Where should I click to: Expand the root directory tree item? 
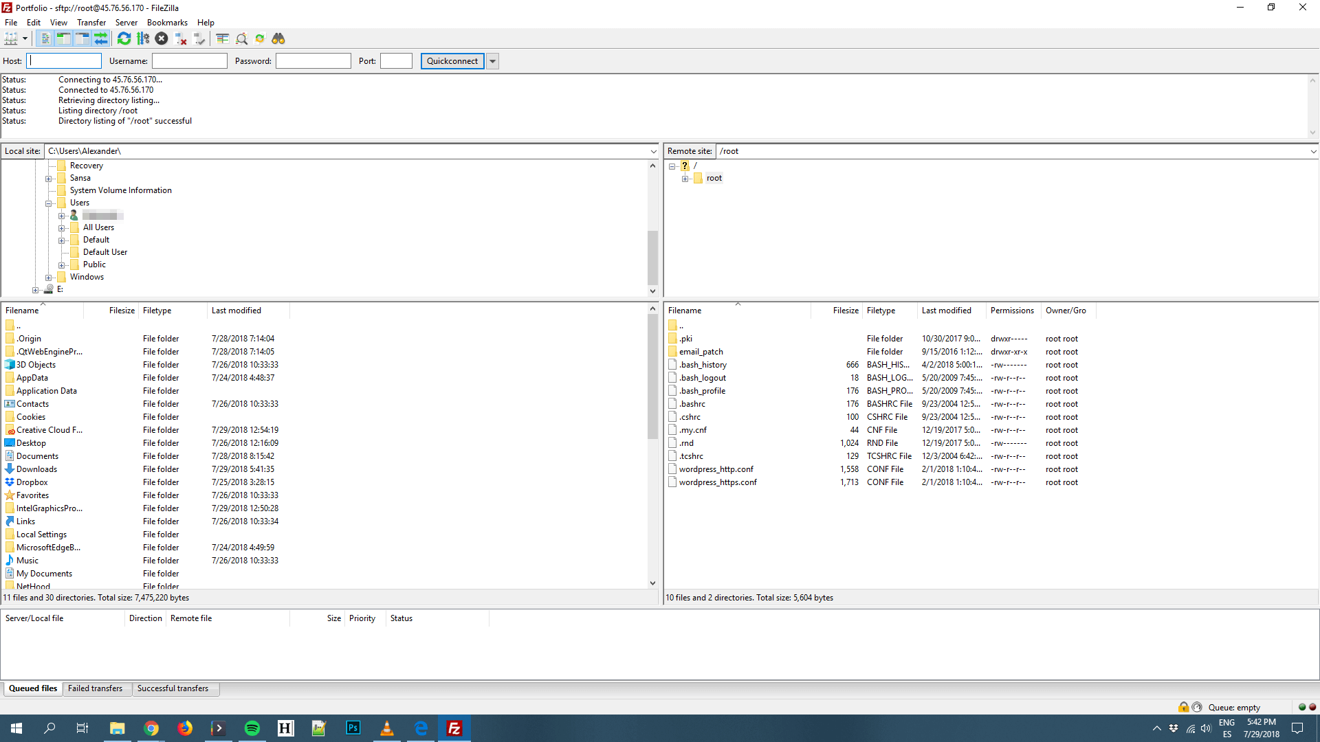pos(685,177)
